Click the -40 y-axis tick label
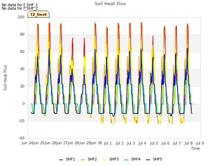 21,138
